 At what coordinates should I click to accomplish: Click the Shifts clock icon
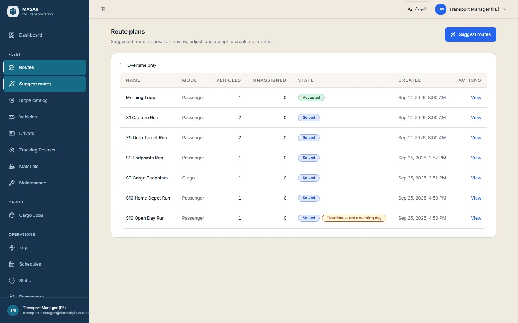pos(12,281)
